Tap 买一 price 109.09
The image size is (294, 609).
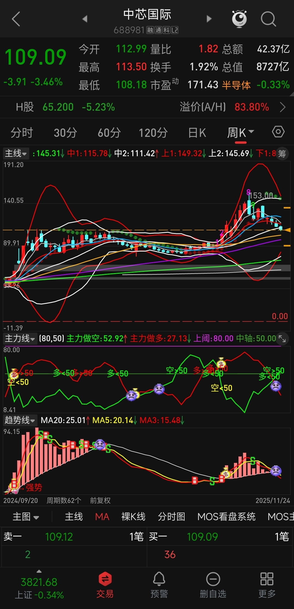[x=202, y=537]
